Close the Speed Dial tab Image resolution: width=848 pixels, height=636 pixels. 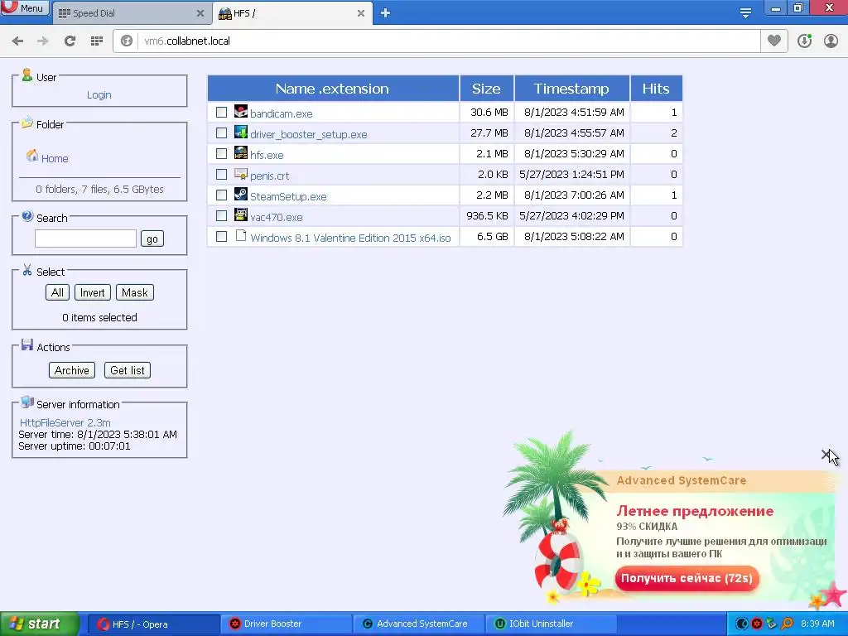[x=200, y=13]
